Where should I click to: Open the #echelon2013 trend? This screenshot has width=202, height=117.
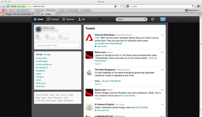coord(42,67)
